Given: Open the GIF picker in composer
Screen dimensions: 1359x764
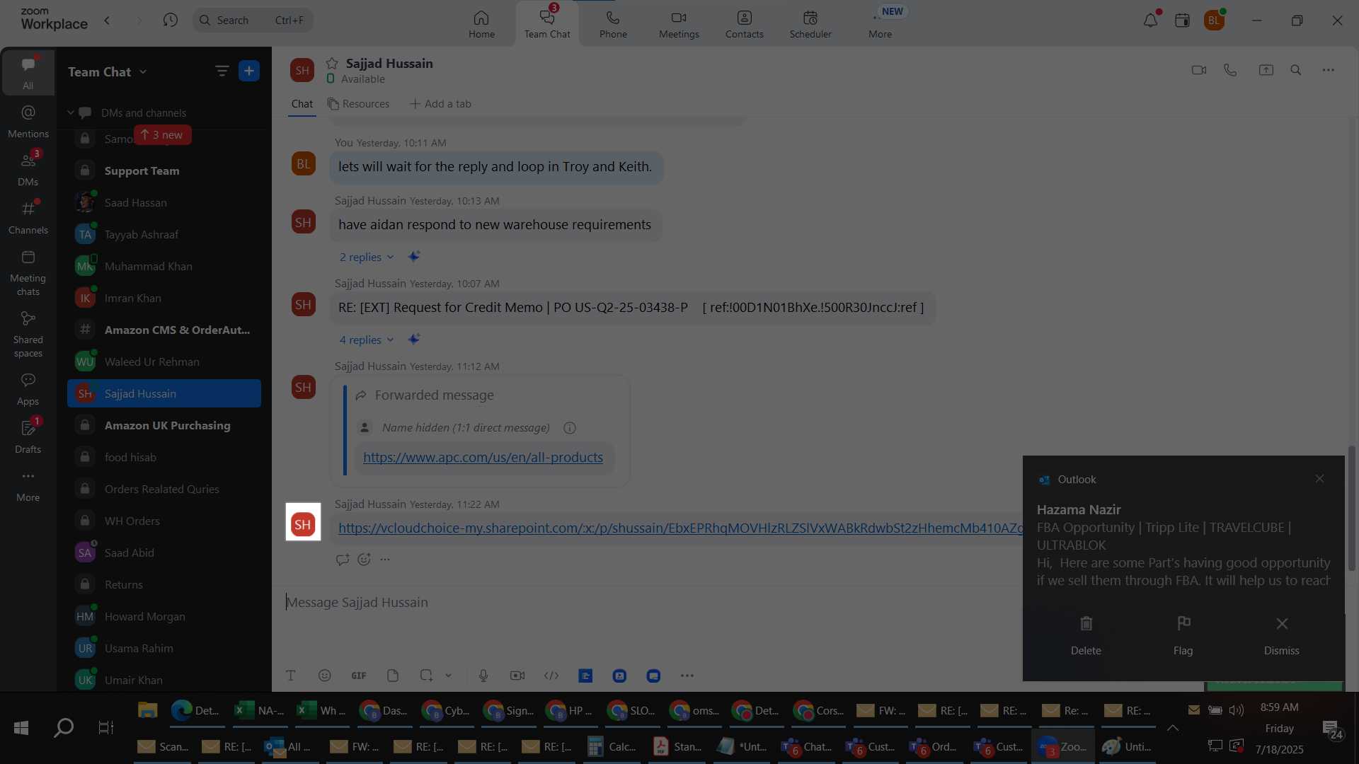Looking at the screenshot, I should click(x=359, y=676).
